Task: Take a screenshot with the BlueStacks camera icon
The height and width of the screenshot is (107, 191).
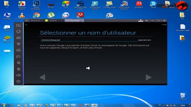Action: pos(19,38)
